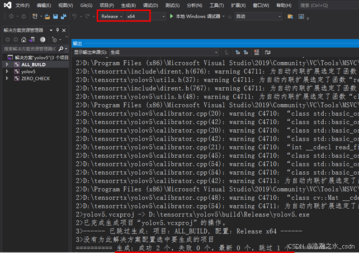The width and height of the screenshot is (359, 253).
Task: Click the 搜索 (Ctrl+Q) search box
Action: 329,5
